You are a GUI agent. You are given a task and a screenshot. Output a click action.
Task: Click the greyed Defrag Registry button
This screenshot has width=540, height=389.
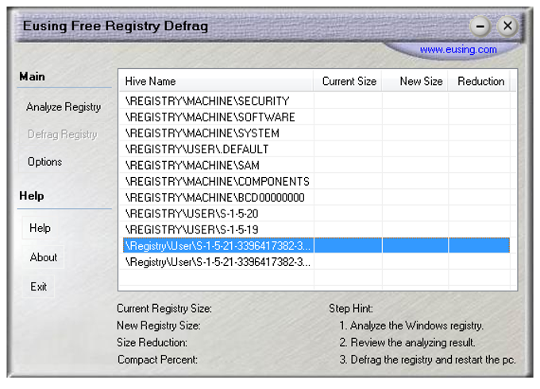[62, 134]
